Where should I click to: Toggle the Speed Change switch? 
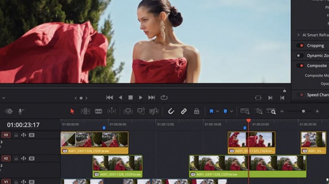(300, 95)
